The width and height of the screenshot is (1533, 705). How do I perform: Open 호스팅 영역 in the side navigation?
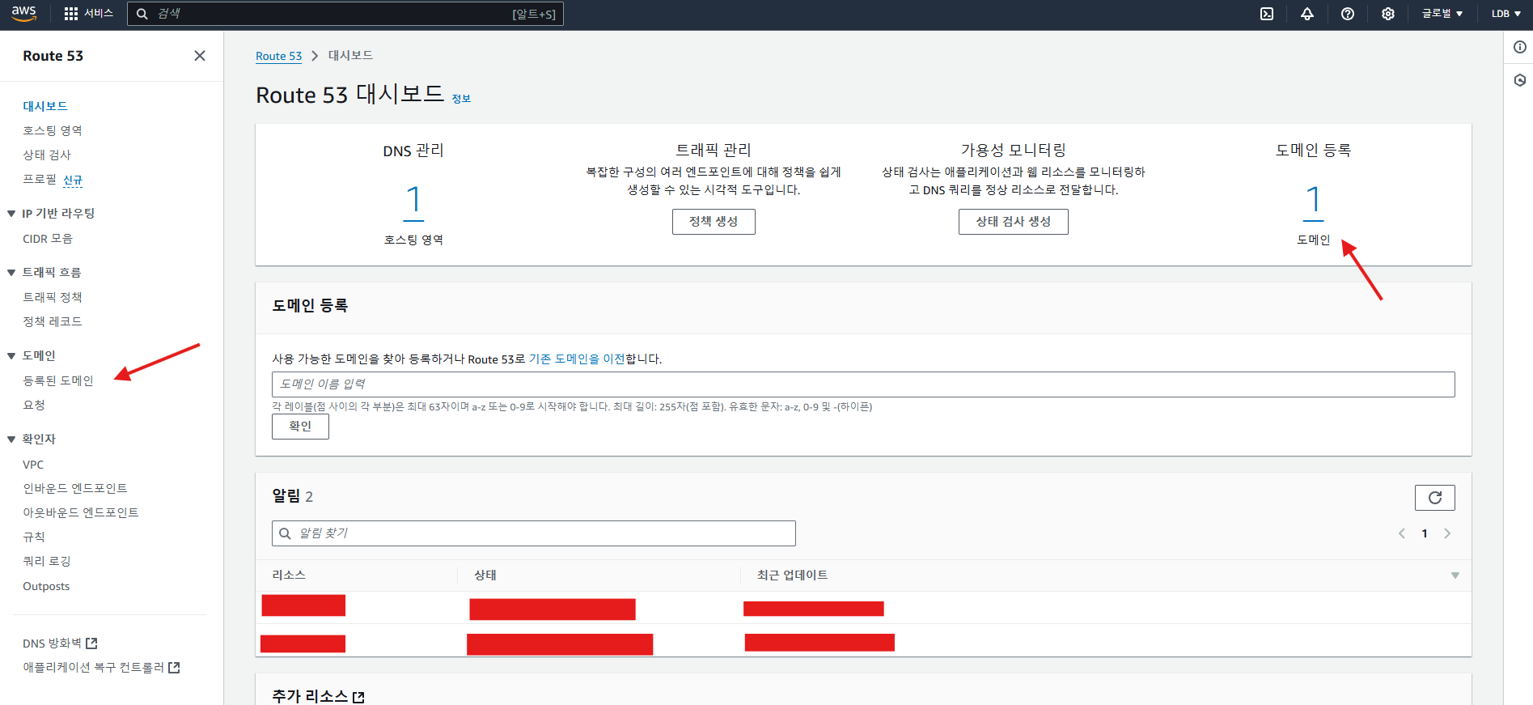tap(53, 130)
